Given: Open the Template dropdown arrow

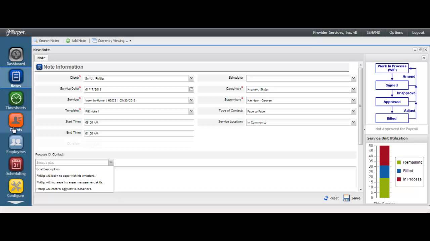Looking at the screenshot, I should 191,111.
